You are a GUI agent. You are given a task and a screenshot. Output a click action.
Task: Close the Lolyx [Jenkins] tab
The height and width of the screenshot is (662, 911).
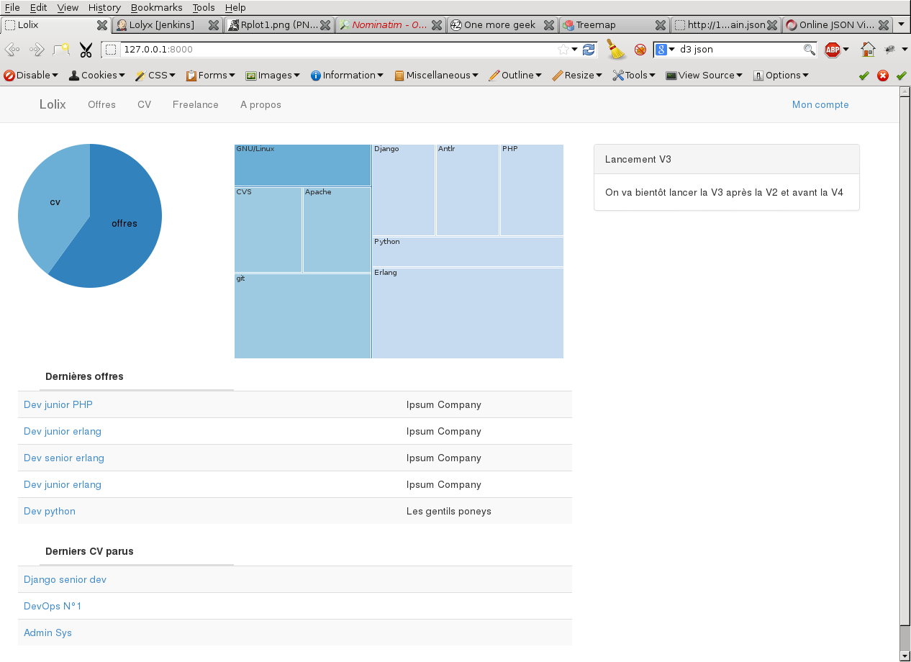(x=214, y=25)
